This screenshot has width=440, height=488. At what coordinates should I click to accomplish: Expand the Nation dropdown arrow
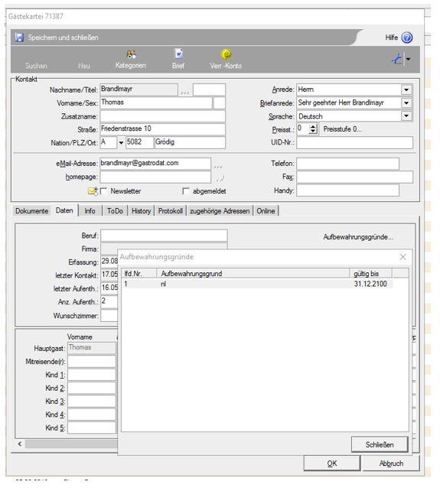(x=121, y=142)
